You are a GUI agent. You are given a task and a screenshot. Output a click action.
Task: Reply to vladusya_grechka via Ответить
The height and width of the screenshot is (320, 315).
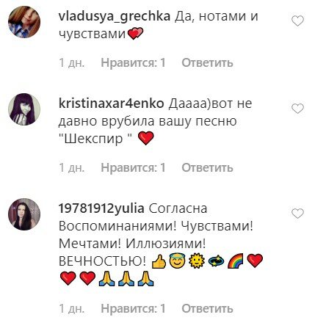click(207, 63)
